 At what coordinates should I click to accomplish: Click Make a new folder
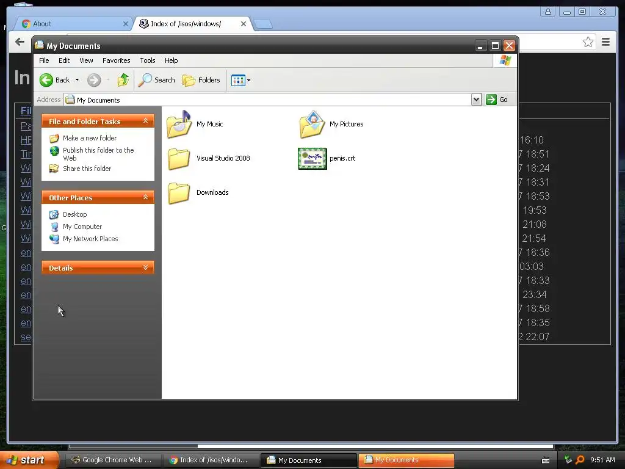90,138
